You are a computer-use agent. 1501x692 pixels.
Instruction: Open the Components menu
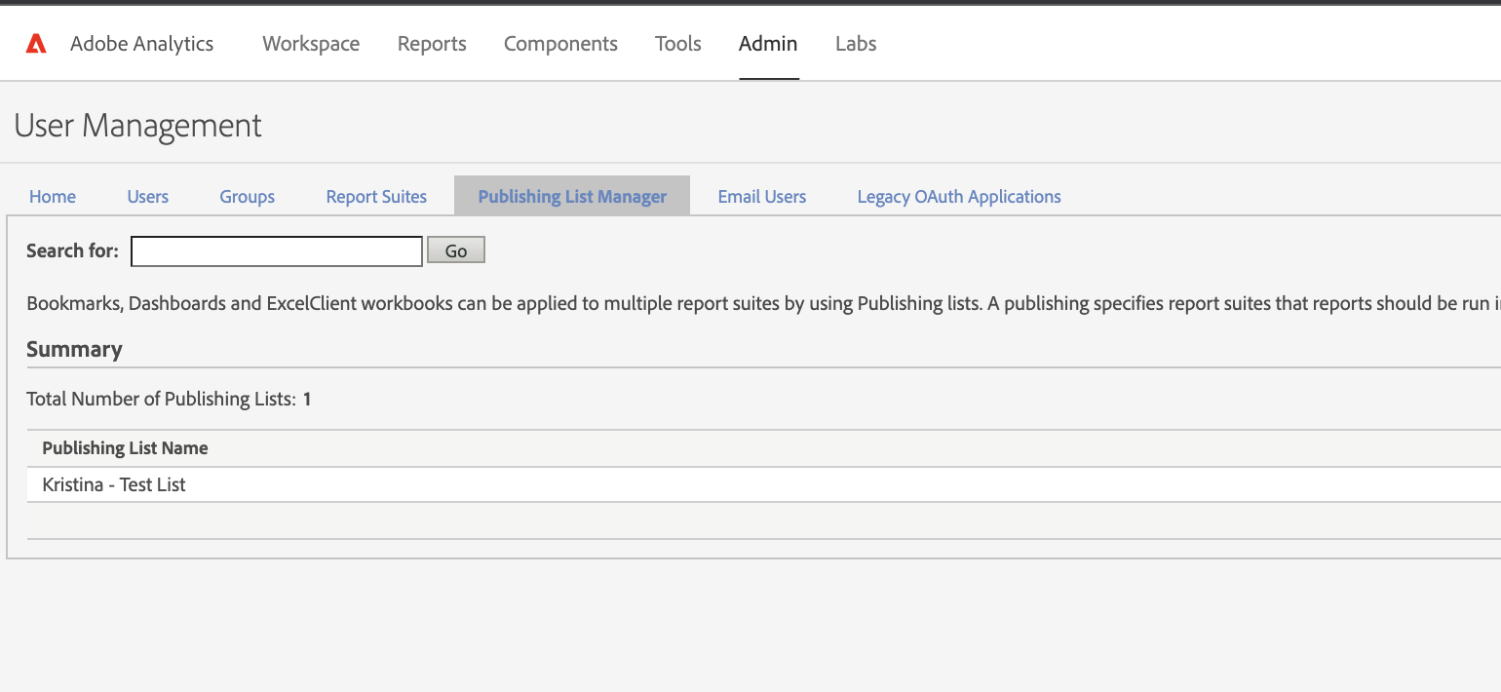coord(560,44)
